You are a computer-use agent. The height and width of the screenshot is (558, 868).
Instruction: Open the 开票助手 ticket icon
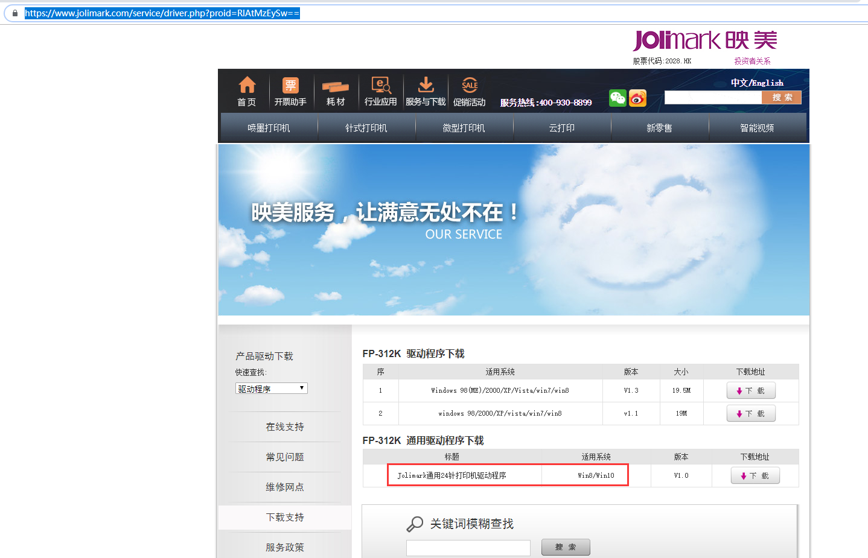pyautogui.click(x=290, y=92)
